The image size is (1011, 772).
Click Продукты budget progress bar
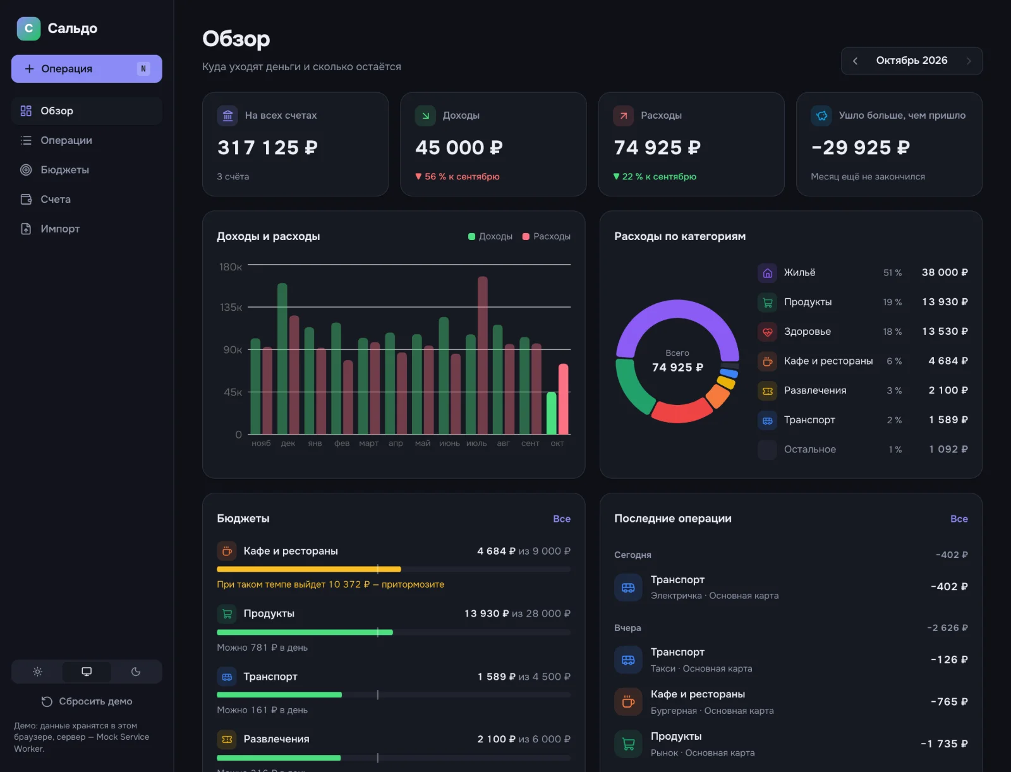click(x=394, y=632)
